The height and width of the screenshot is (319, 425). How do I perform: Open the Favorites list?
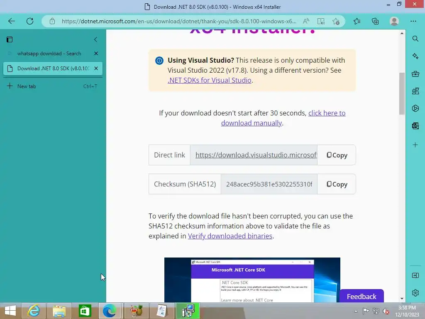pyautogui.click(x=357, y=21)
